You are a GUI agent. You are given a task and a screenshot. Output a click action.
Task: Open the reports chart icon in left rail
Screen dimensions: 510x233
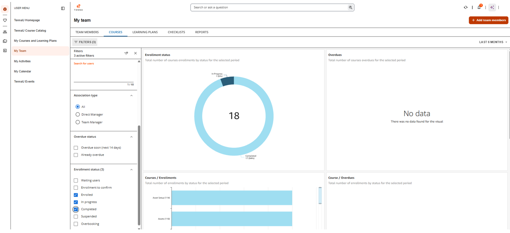[x=5, y=51]
